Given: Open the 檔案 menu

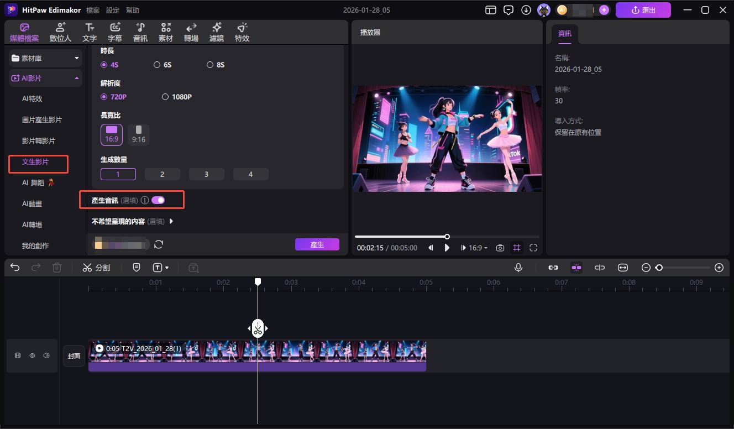Looking at the screenshot, I should pos(93,11).
